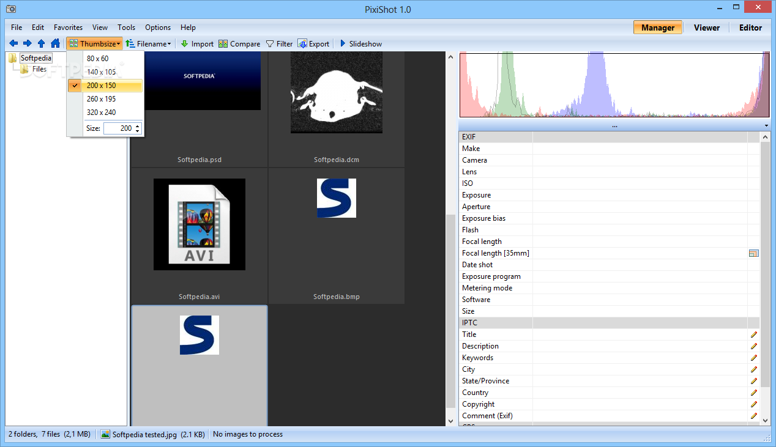776x447 pixels.
Task: Go back with the left arrow icon
Action: (13, 43)
